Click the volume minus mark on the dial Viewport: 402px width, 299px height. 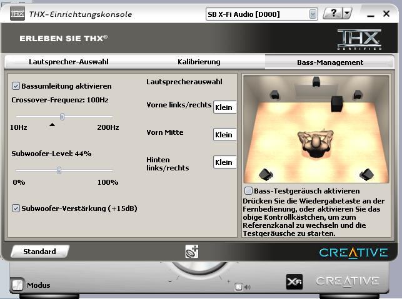(170, 282)
